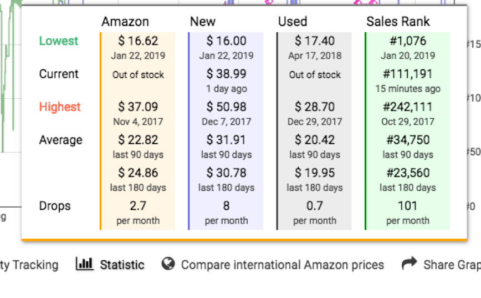Screen dimensions: 481x298
Task: Open Compare international Amazon prices
Action: [x=282, y=265]
